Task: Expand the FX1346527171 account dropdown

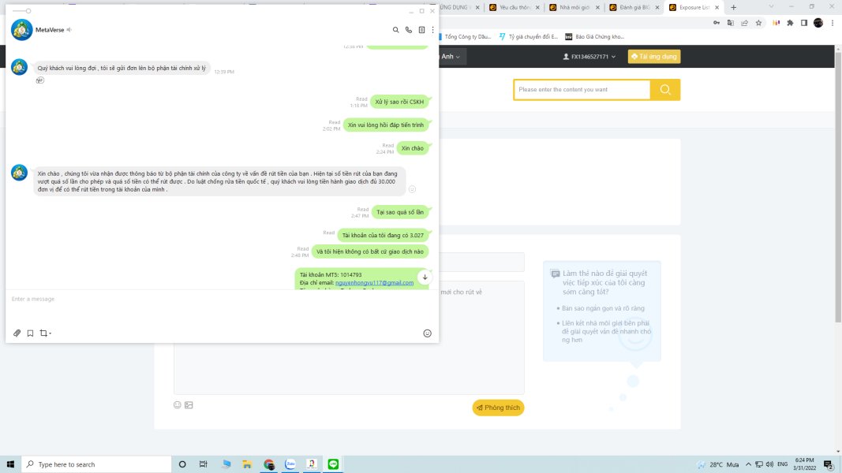Action: pos(589,56)
